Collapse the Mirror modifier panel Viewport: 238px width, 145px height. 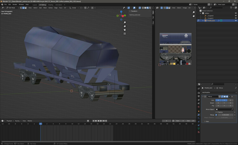point(203,96)
